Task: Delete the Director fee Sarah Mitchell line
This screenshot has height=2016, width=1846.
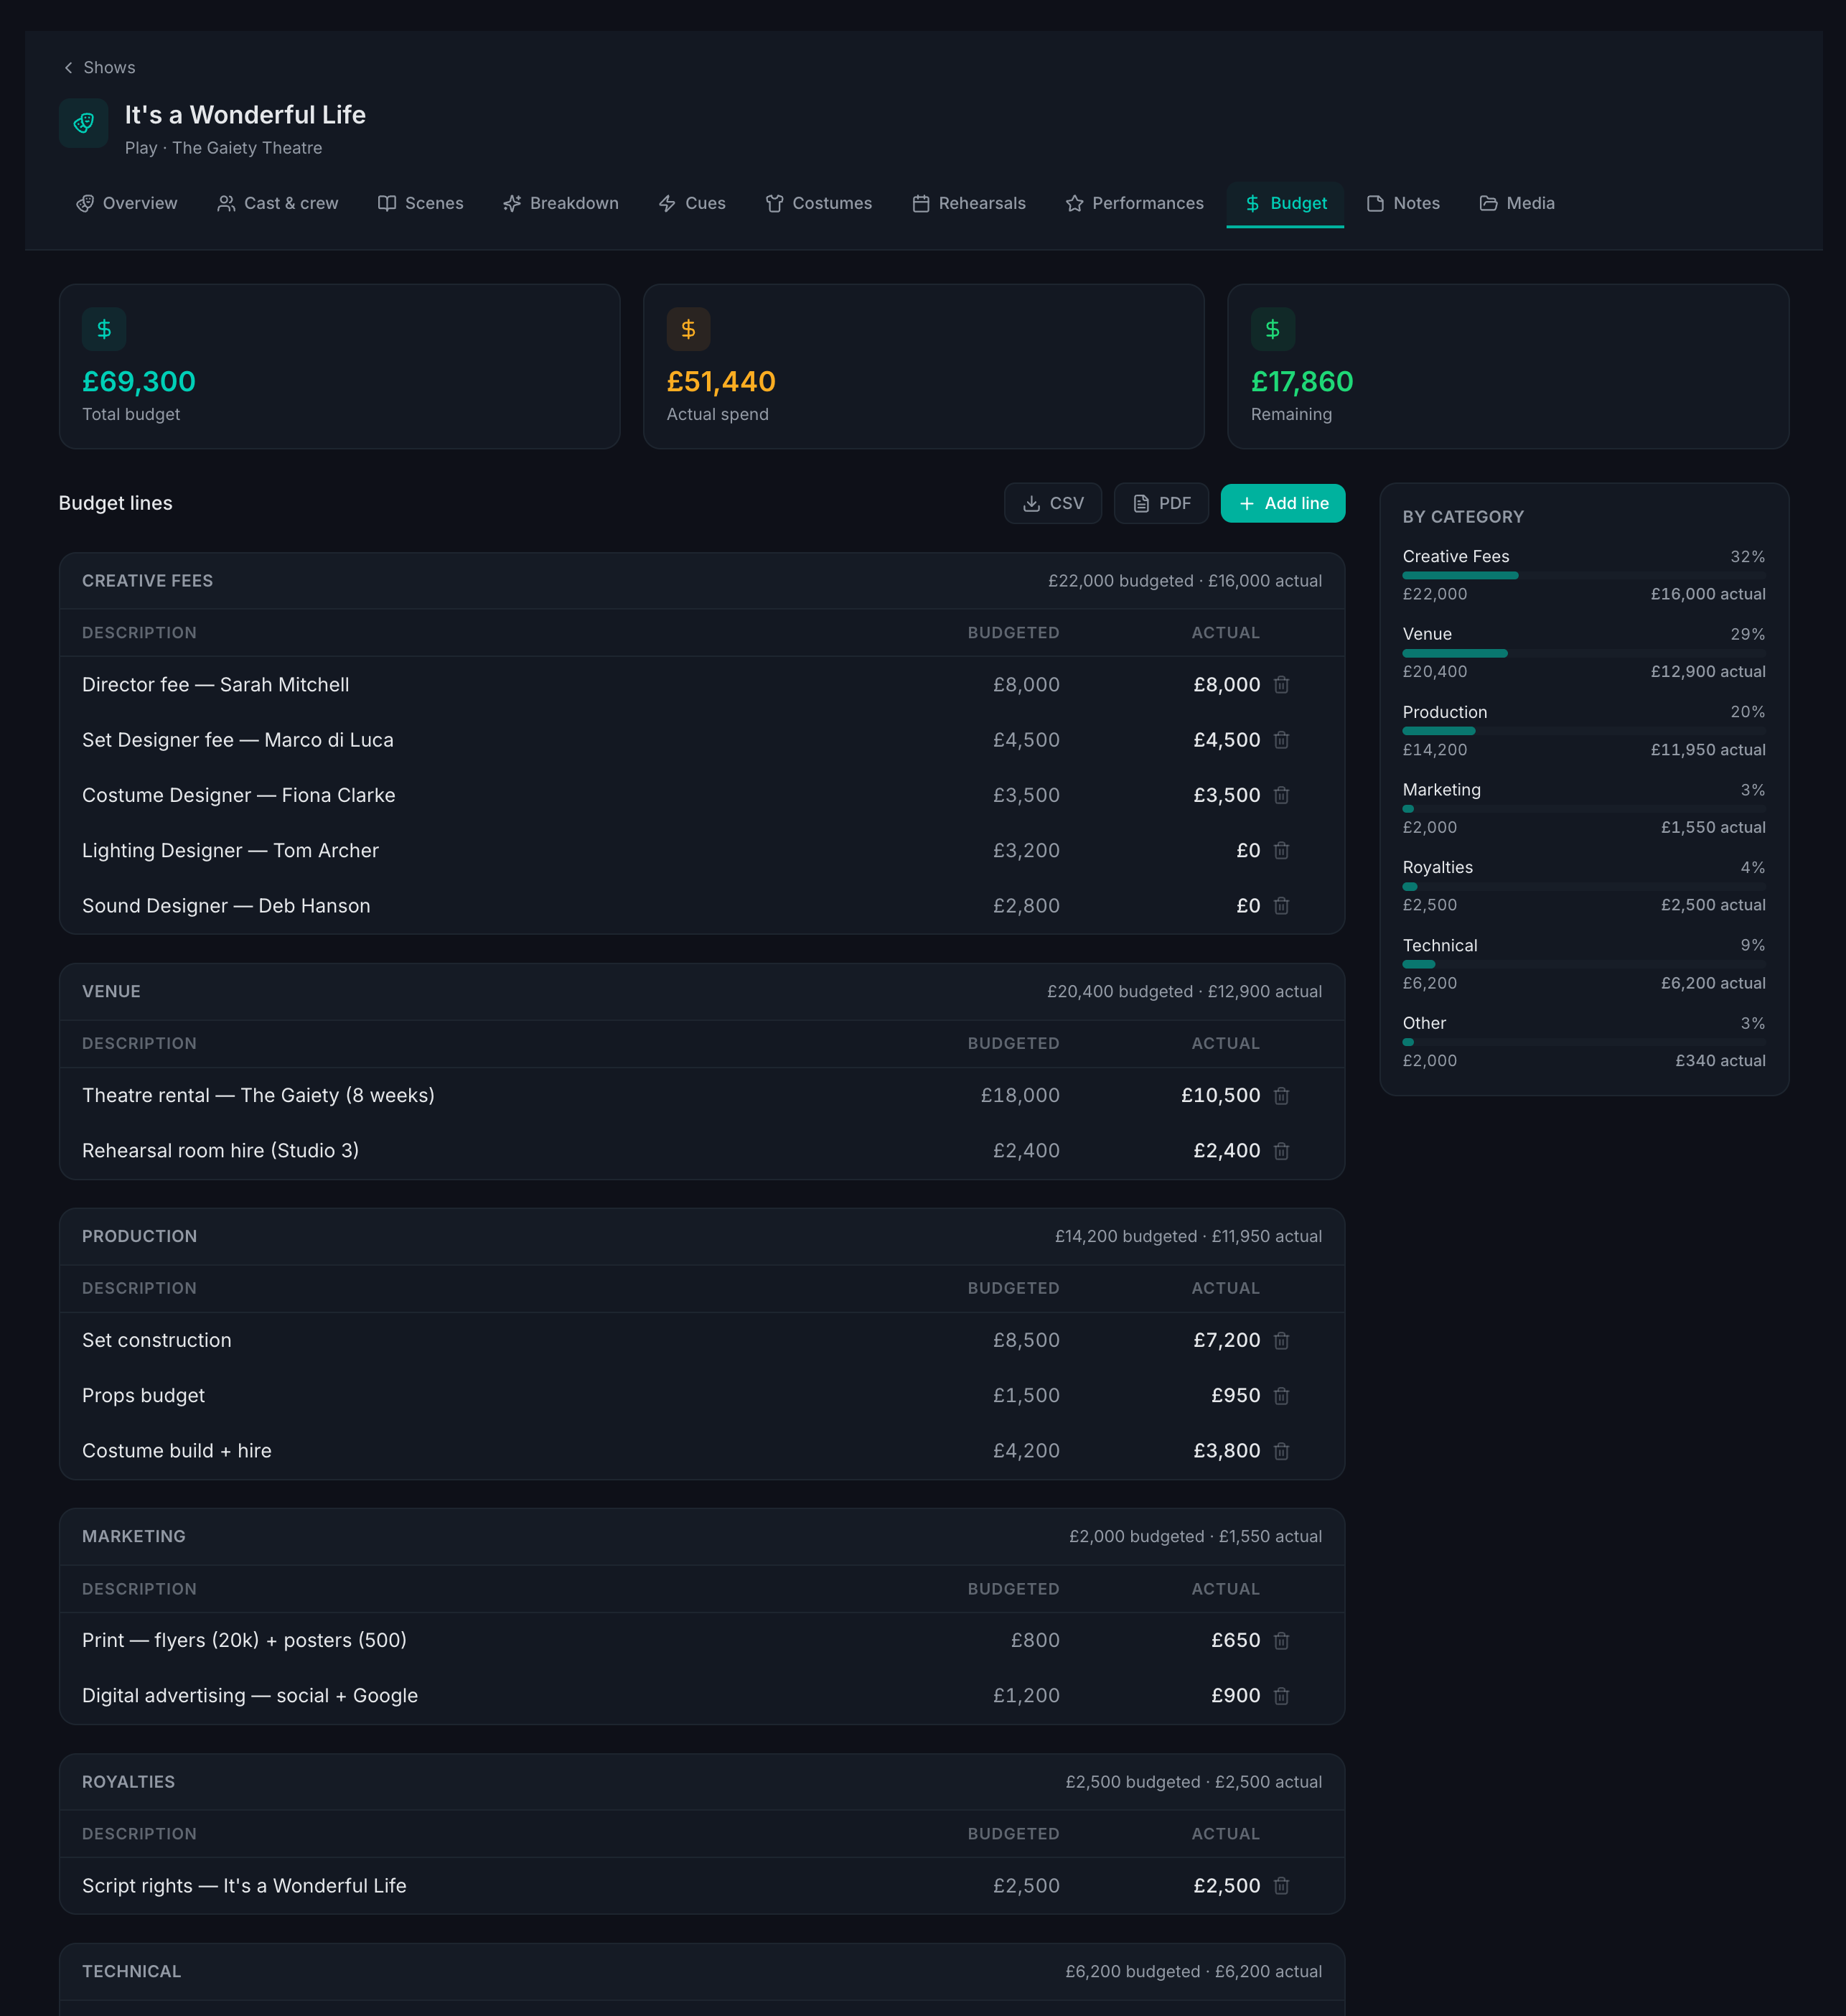Action: (1281, 685)
